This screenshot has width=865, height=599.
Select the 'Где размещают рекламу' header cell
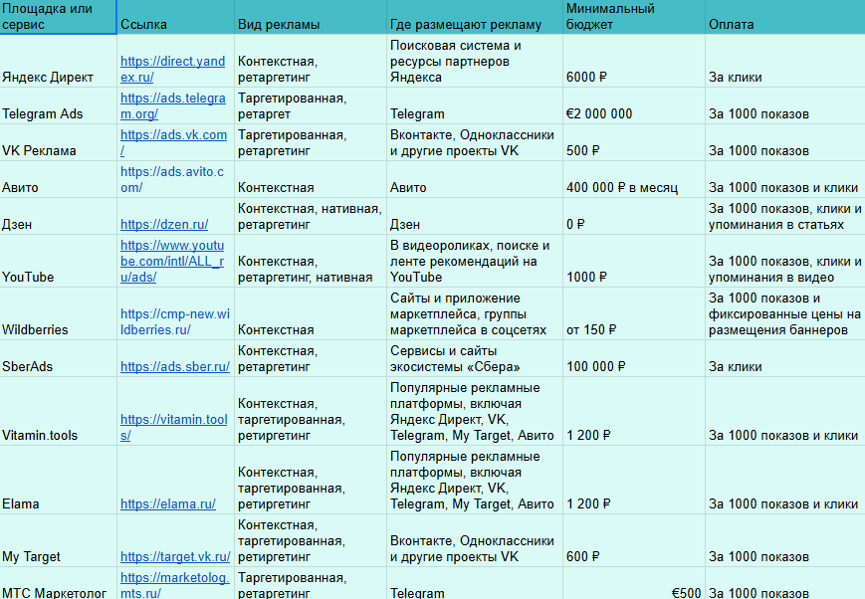pyautogui.click(x=475, y=17)
